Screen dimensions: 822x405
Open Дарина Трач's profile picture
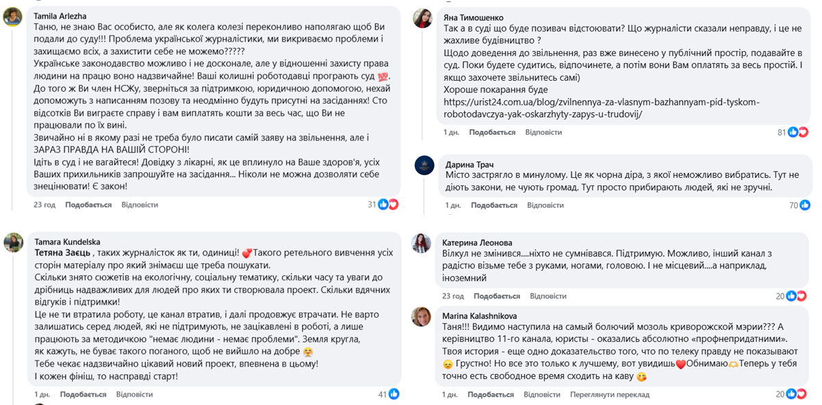pos(422,166)
